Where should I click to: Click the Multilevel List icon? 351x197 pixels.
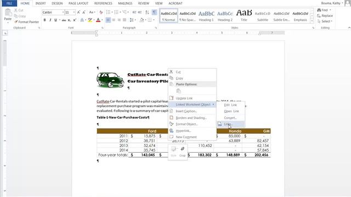coord(124,12)
